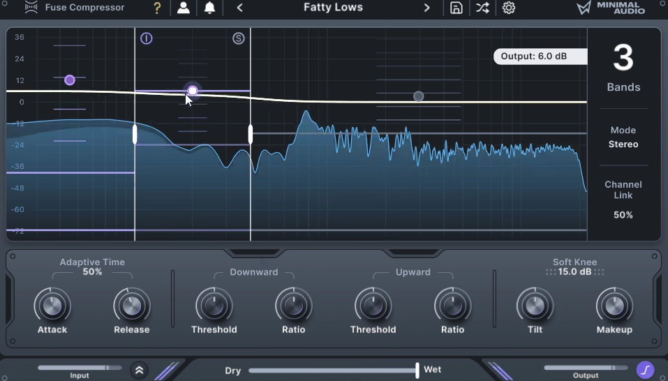Click the Tilt knob

click(x=535, y=306)
